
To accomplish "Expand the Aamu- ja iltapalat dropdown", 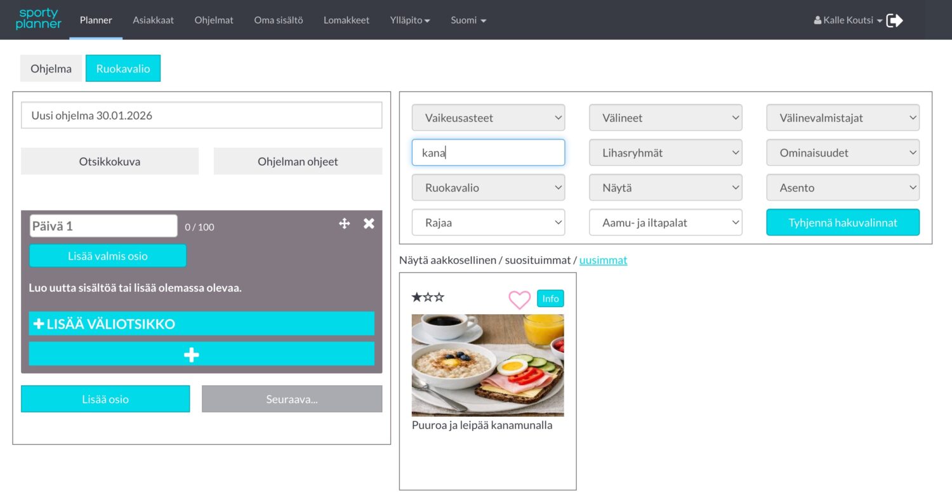I will click(x=665, y=223).
